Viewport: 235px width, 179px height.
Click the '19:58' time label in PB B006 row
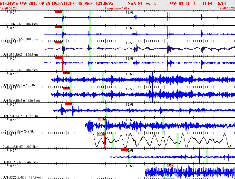(130, 12)
